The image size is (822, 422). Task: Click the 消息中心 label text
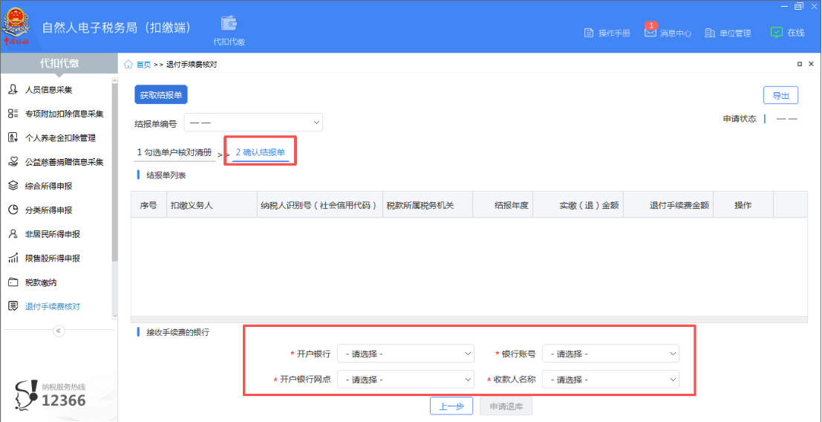click(675, 33)
